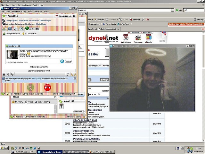Open the Konto menu in Skype
Screen dimensions: 205x154
click(x=8, y=12)
